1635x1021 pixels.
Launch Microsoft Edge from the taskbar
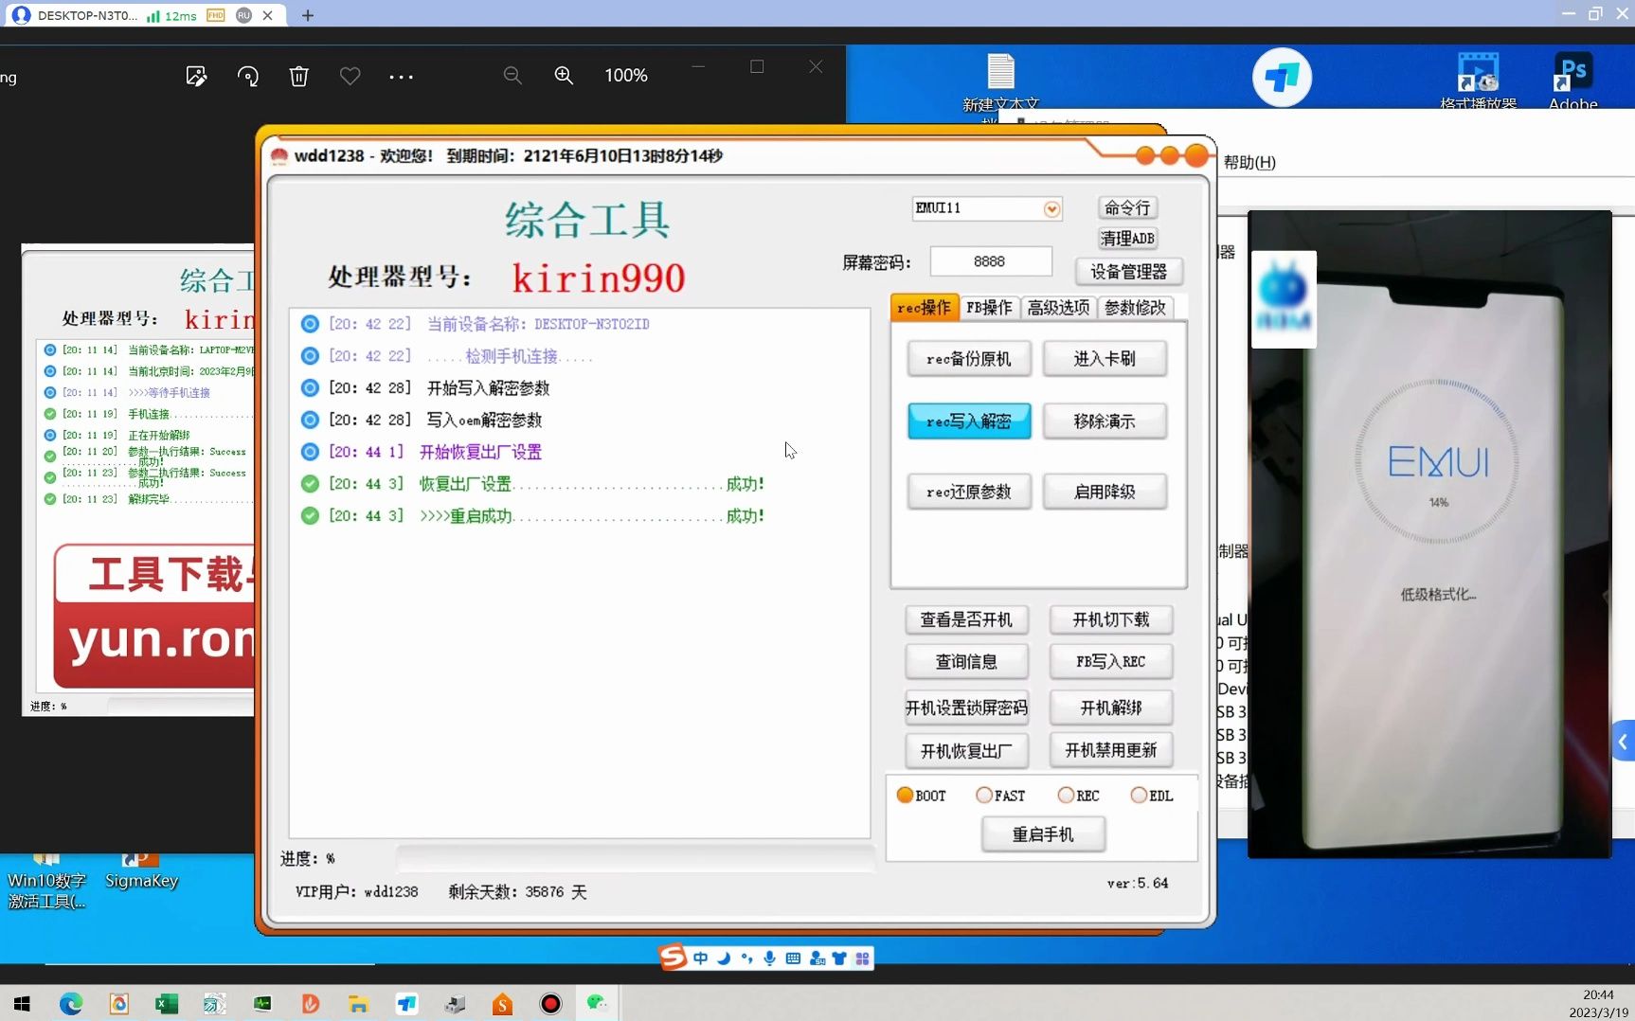[71, 1003]
